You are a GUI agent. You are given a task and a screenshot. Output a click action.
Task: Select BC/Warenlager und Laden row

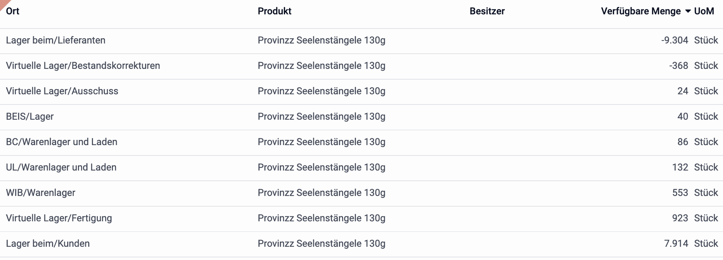[x=361, y=142]
